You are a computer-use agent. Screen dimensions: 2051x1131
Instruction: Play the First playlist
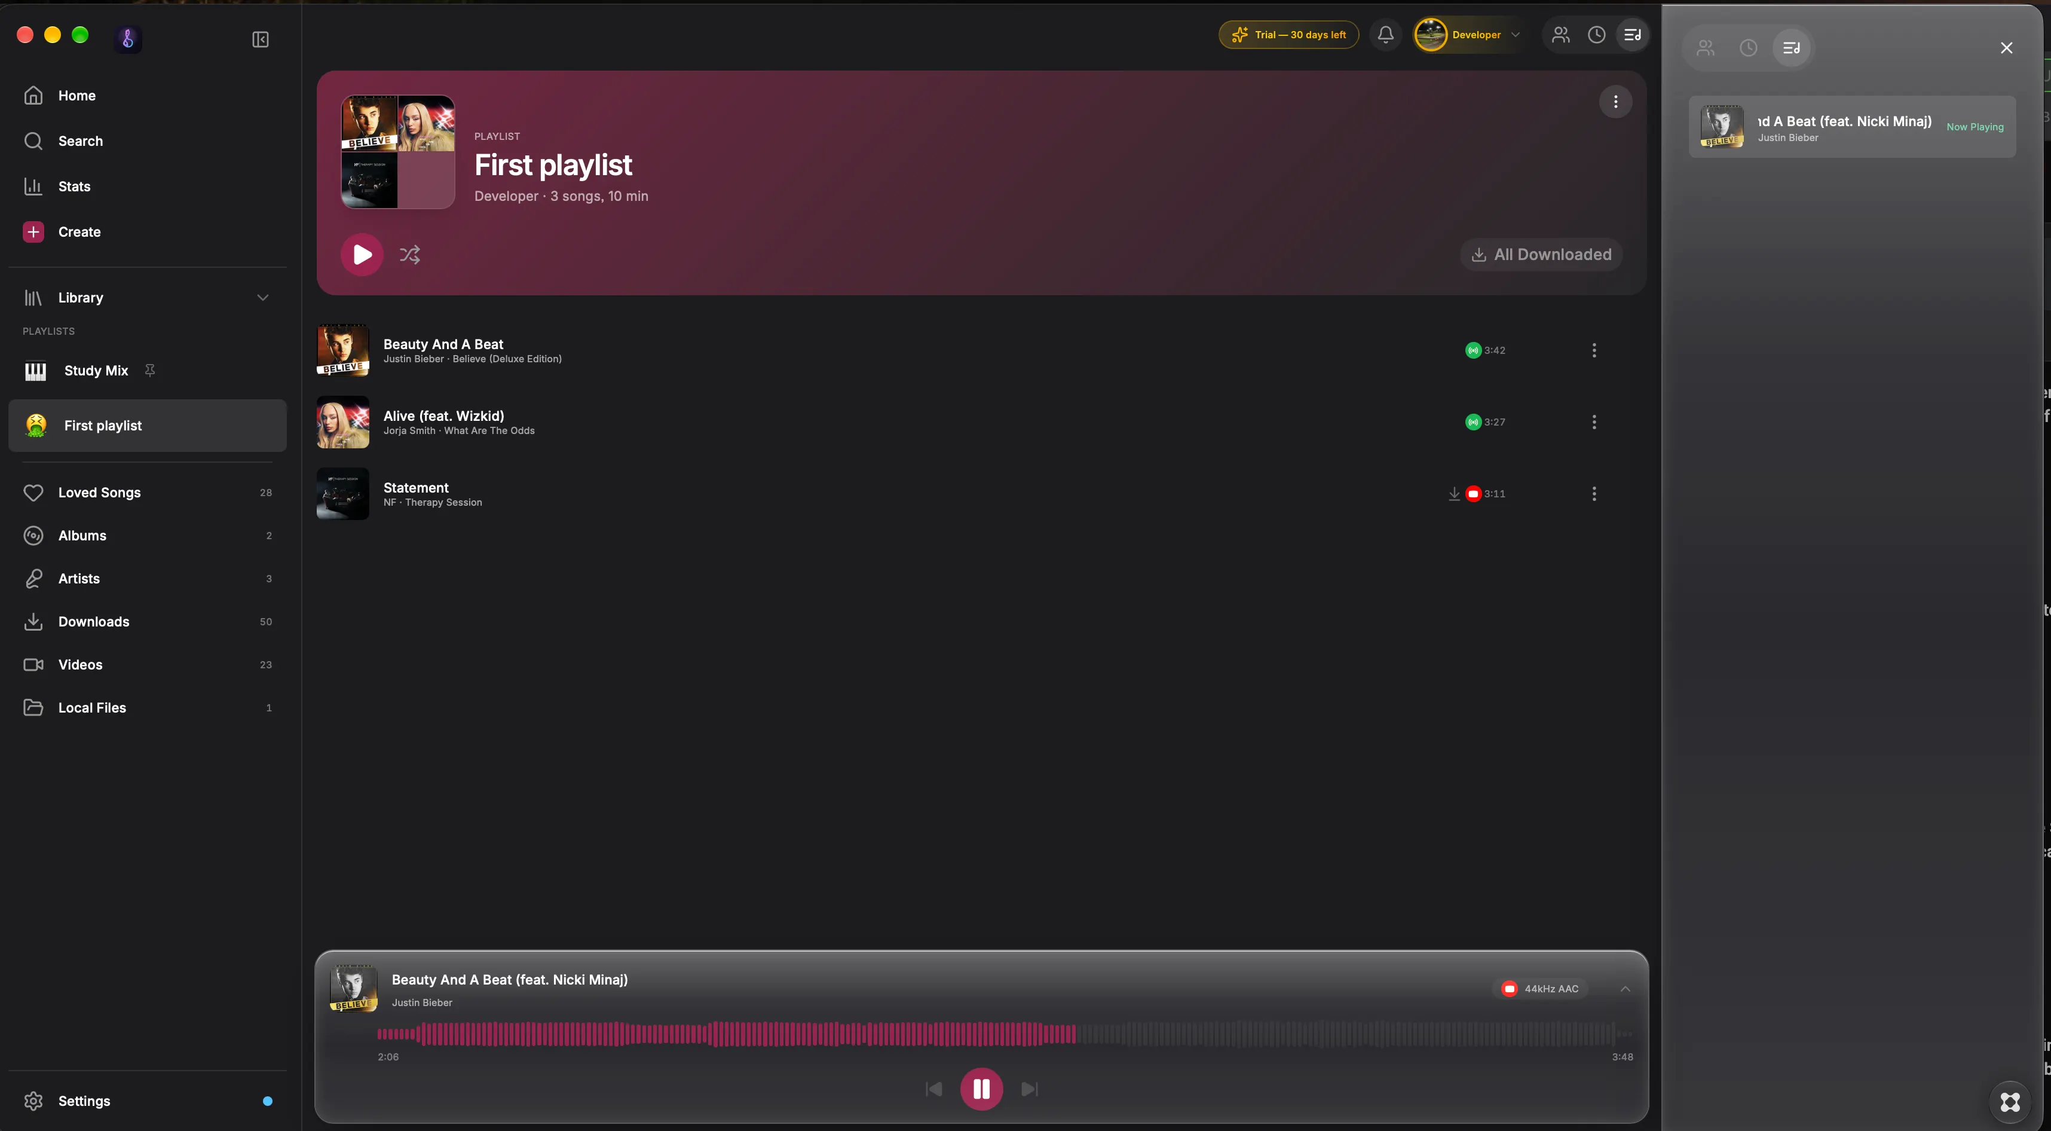(x=362, y=254)
